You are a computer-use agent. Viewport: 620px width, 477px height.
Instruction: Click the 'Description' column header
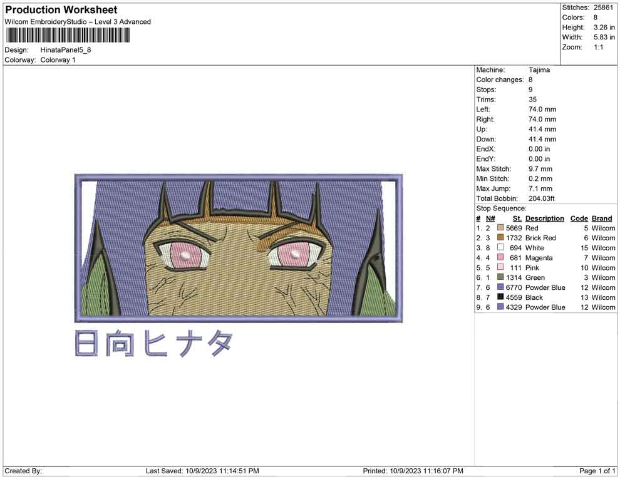pyautogui.click(x=545, y=218)
